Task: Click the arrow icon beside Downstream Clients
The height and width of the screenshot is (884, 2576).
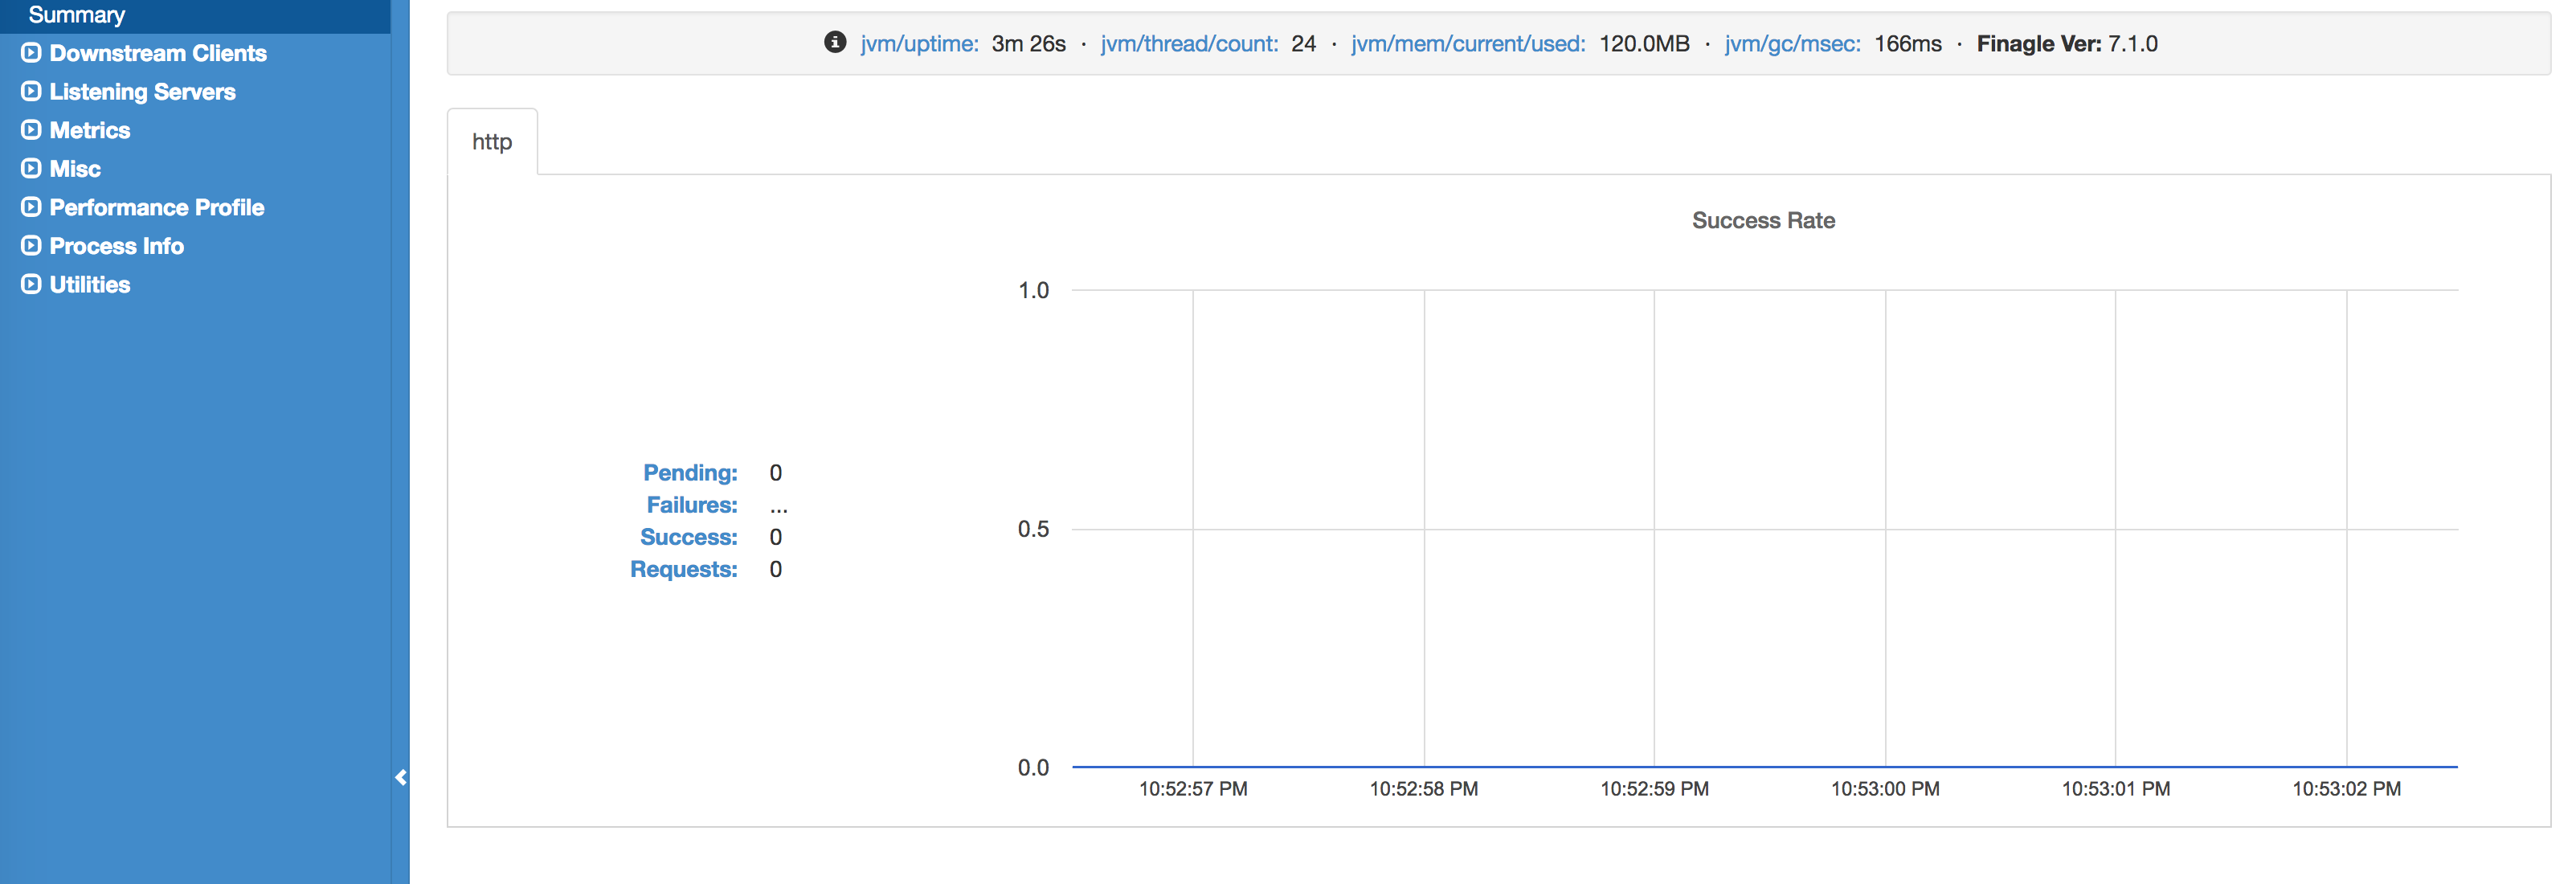Action: [31, 53]
